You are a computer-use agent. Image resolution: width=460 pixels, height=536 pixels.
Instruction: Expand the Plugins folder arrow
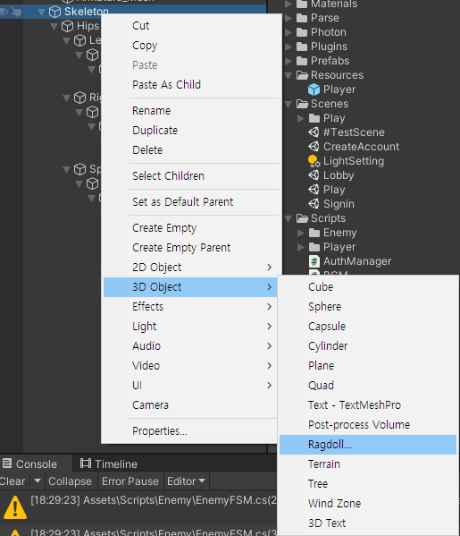pyautogui.click(x=289, y=47)
